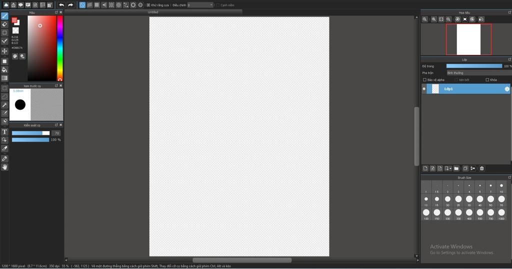Open the Điều chỉnh correction dropdown
Viewport: 512px width, 269px height.
click(x=200, y=5)
